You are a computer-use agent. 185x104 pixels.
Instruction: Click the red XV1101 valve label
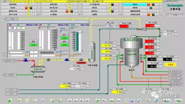[x=82, y=63]
